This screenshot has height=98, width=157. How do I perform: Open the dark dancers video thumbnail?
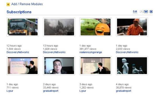tap(132, 66)
